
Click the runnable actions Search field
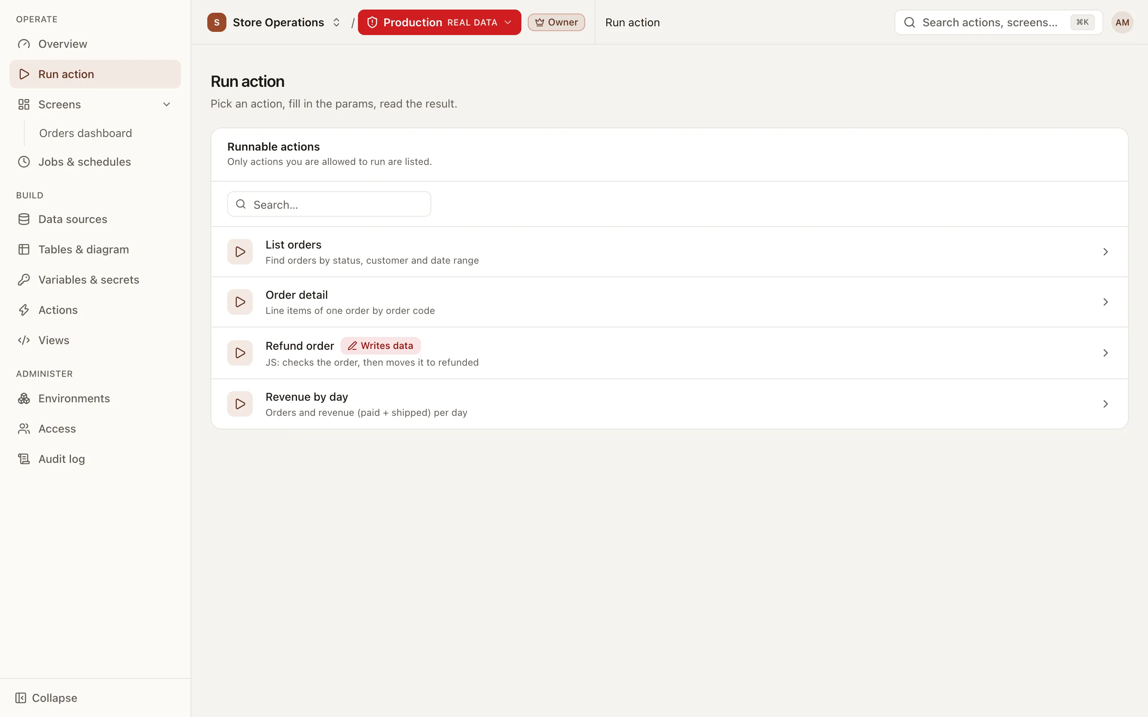coord(329,204)
